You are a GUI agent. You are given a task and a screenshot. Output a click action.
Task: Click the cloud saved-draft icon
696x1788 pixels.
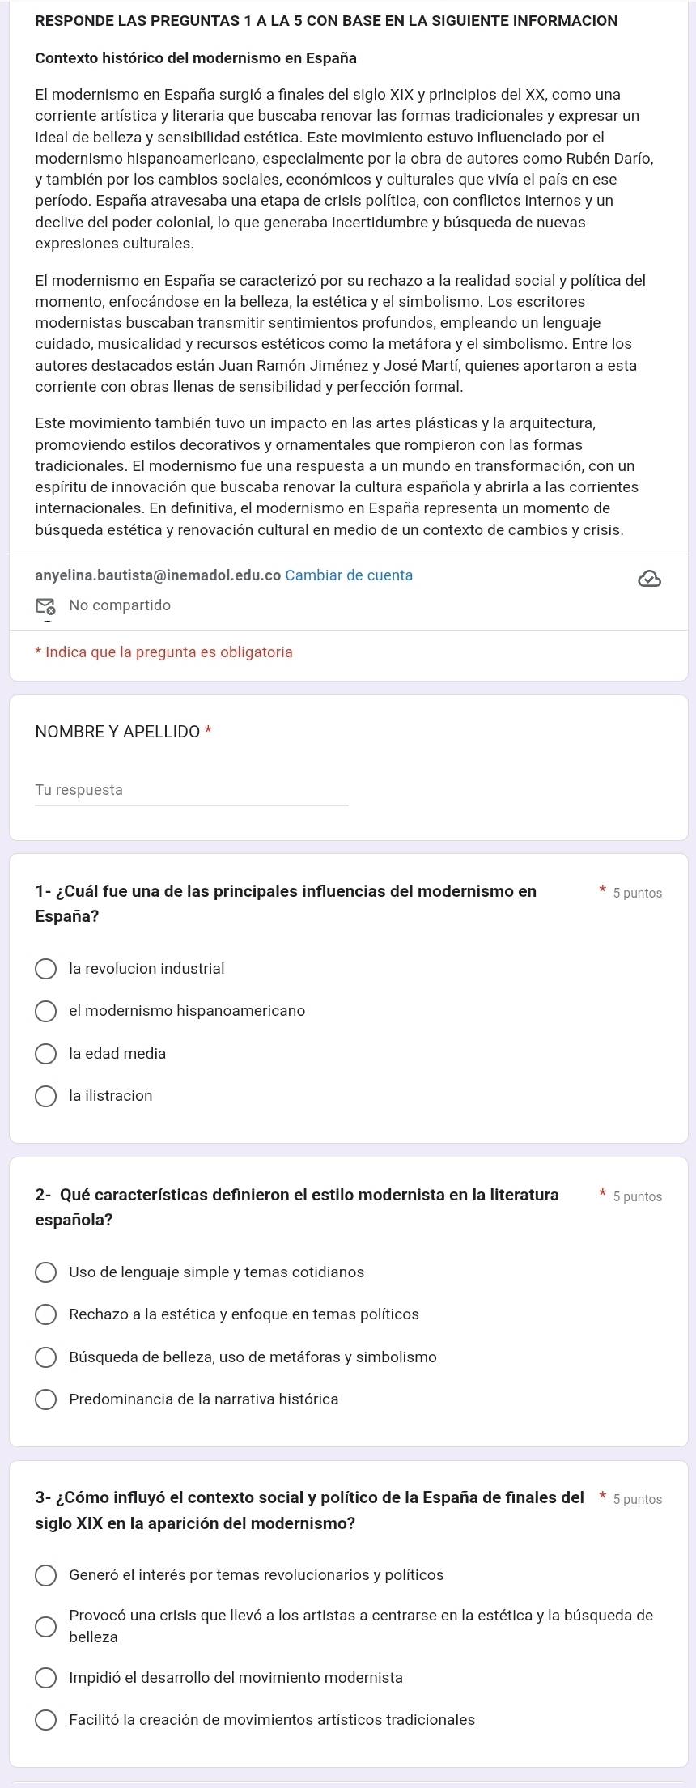[650, 579]
